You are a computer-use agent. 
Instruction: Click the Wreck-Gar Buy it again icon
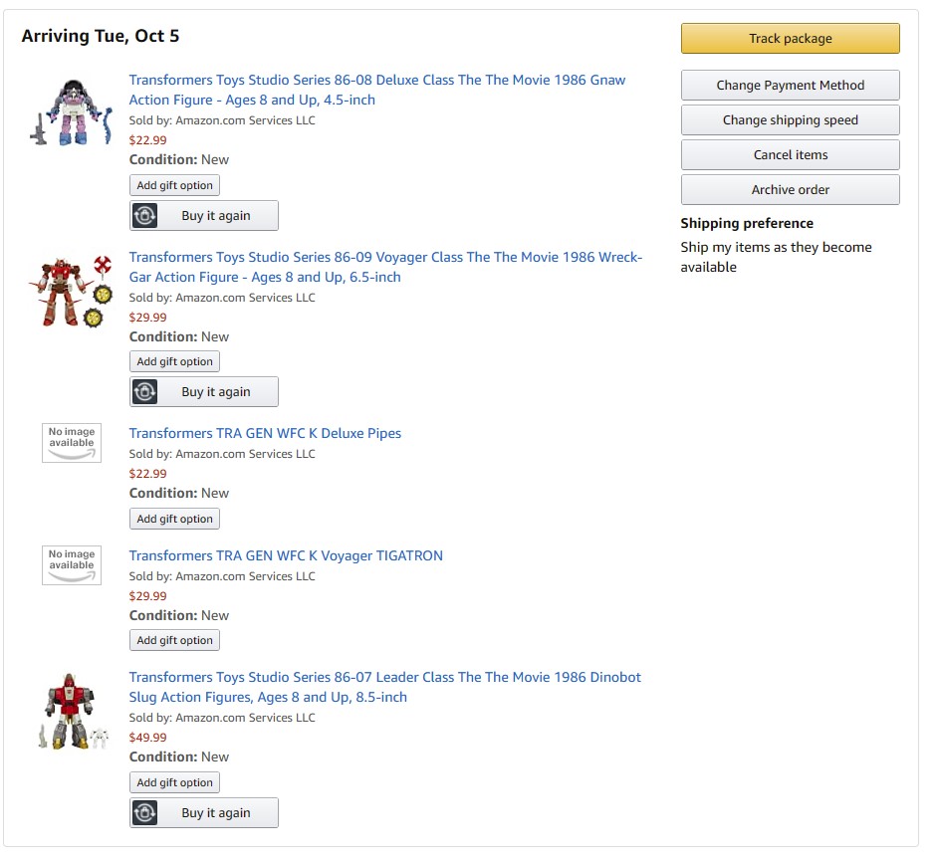(x=145, y=392)
